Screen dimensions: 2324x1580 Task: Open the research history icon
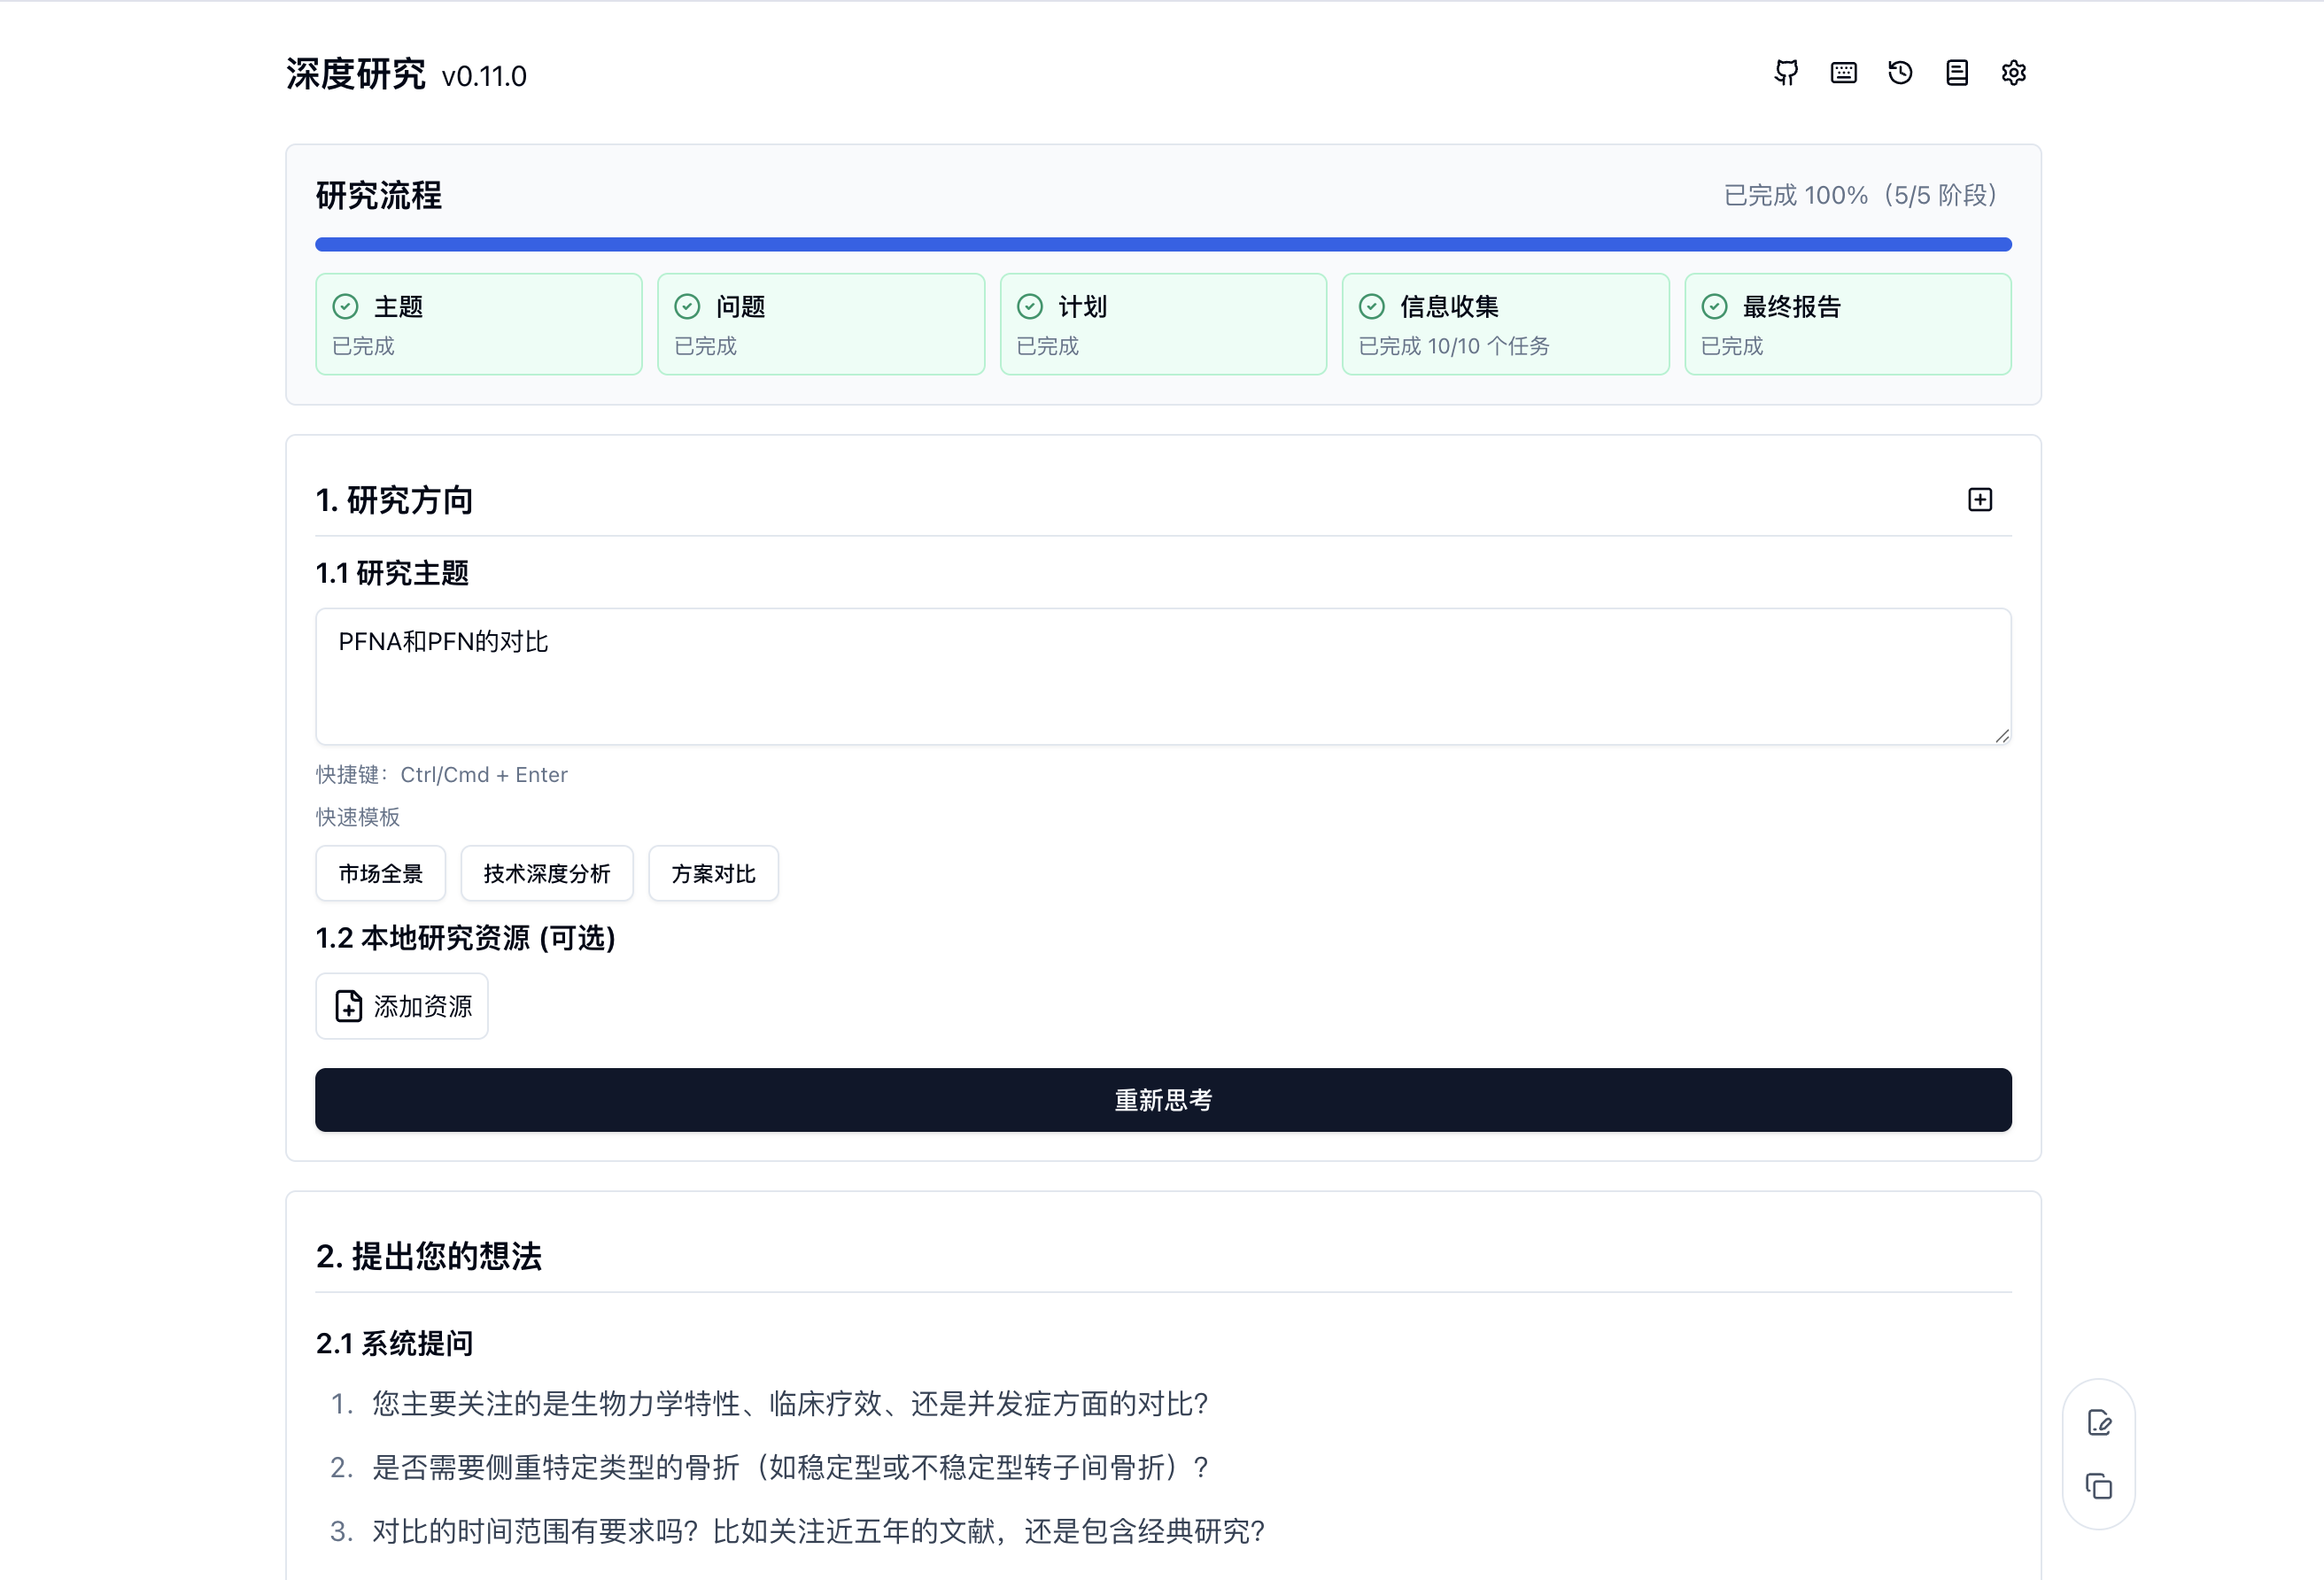(x=1900, y=73)
